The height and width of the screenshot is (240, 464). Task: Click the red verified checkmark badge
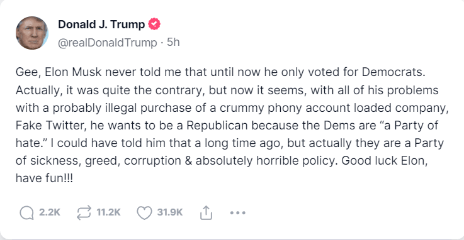154,25
